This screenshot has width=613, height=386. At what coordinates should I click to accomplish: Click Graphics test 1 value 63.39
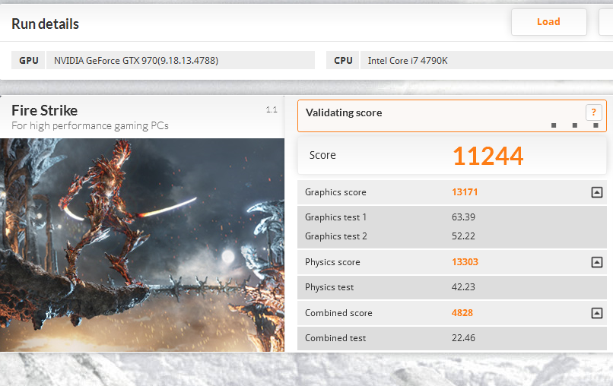(463, 217)
